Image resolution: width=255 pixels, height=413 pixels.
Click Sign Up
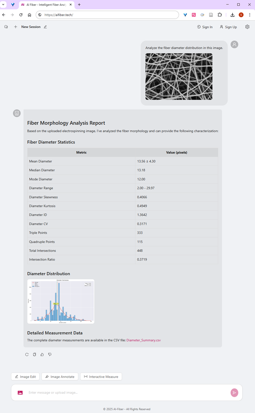[x=229, y=27]
